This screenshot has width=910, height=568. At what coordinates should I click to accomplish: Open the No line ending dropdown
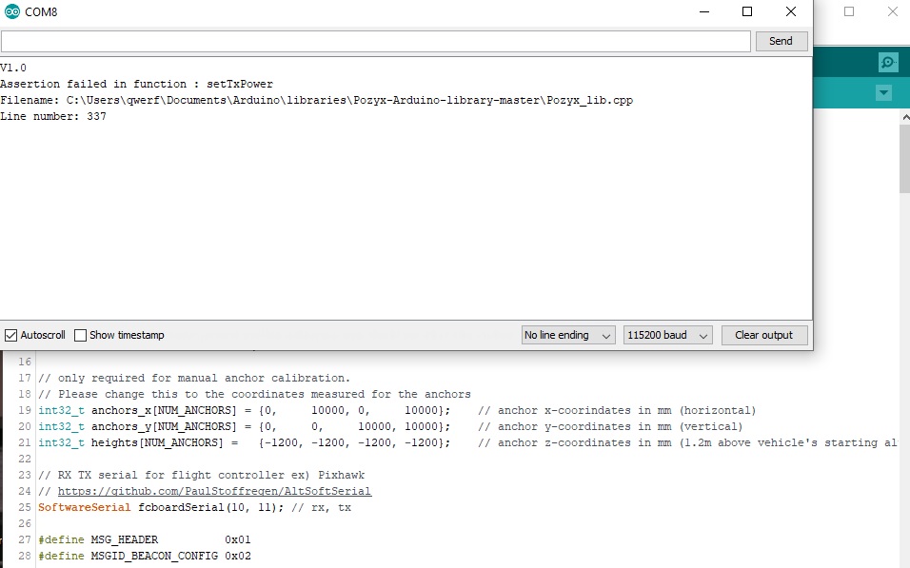[x=567, y=334]
